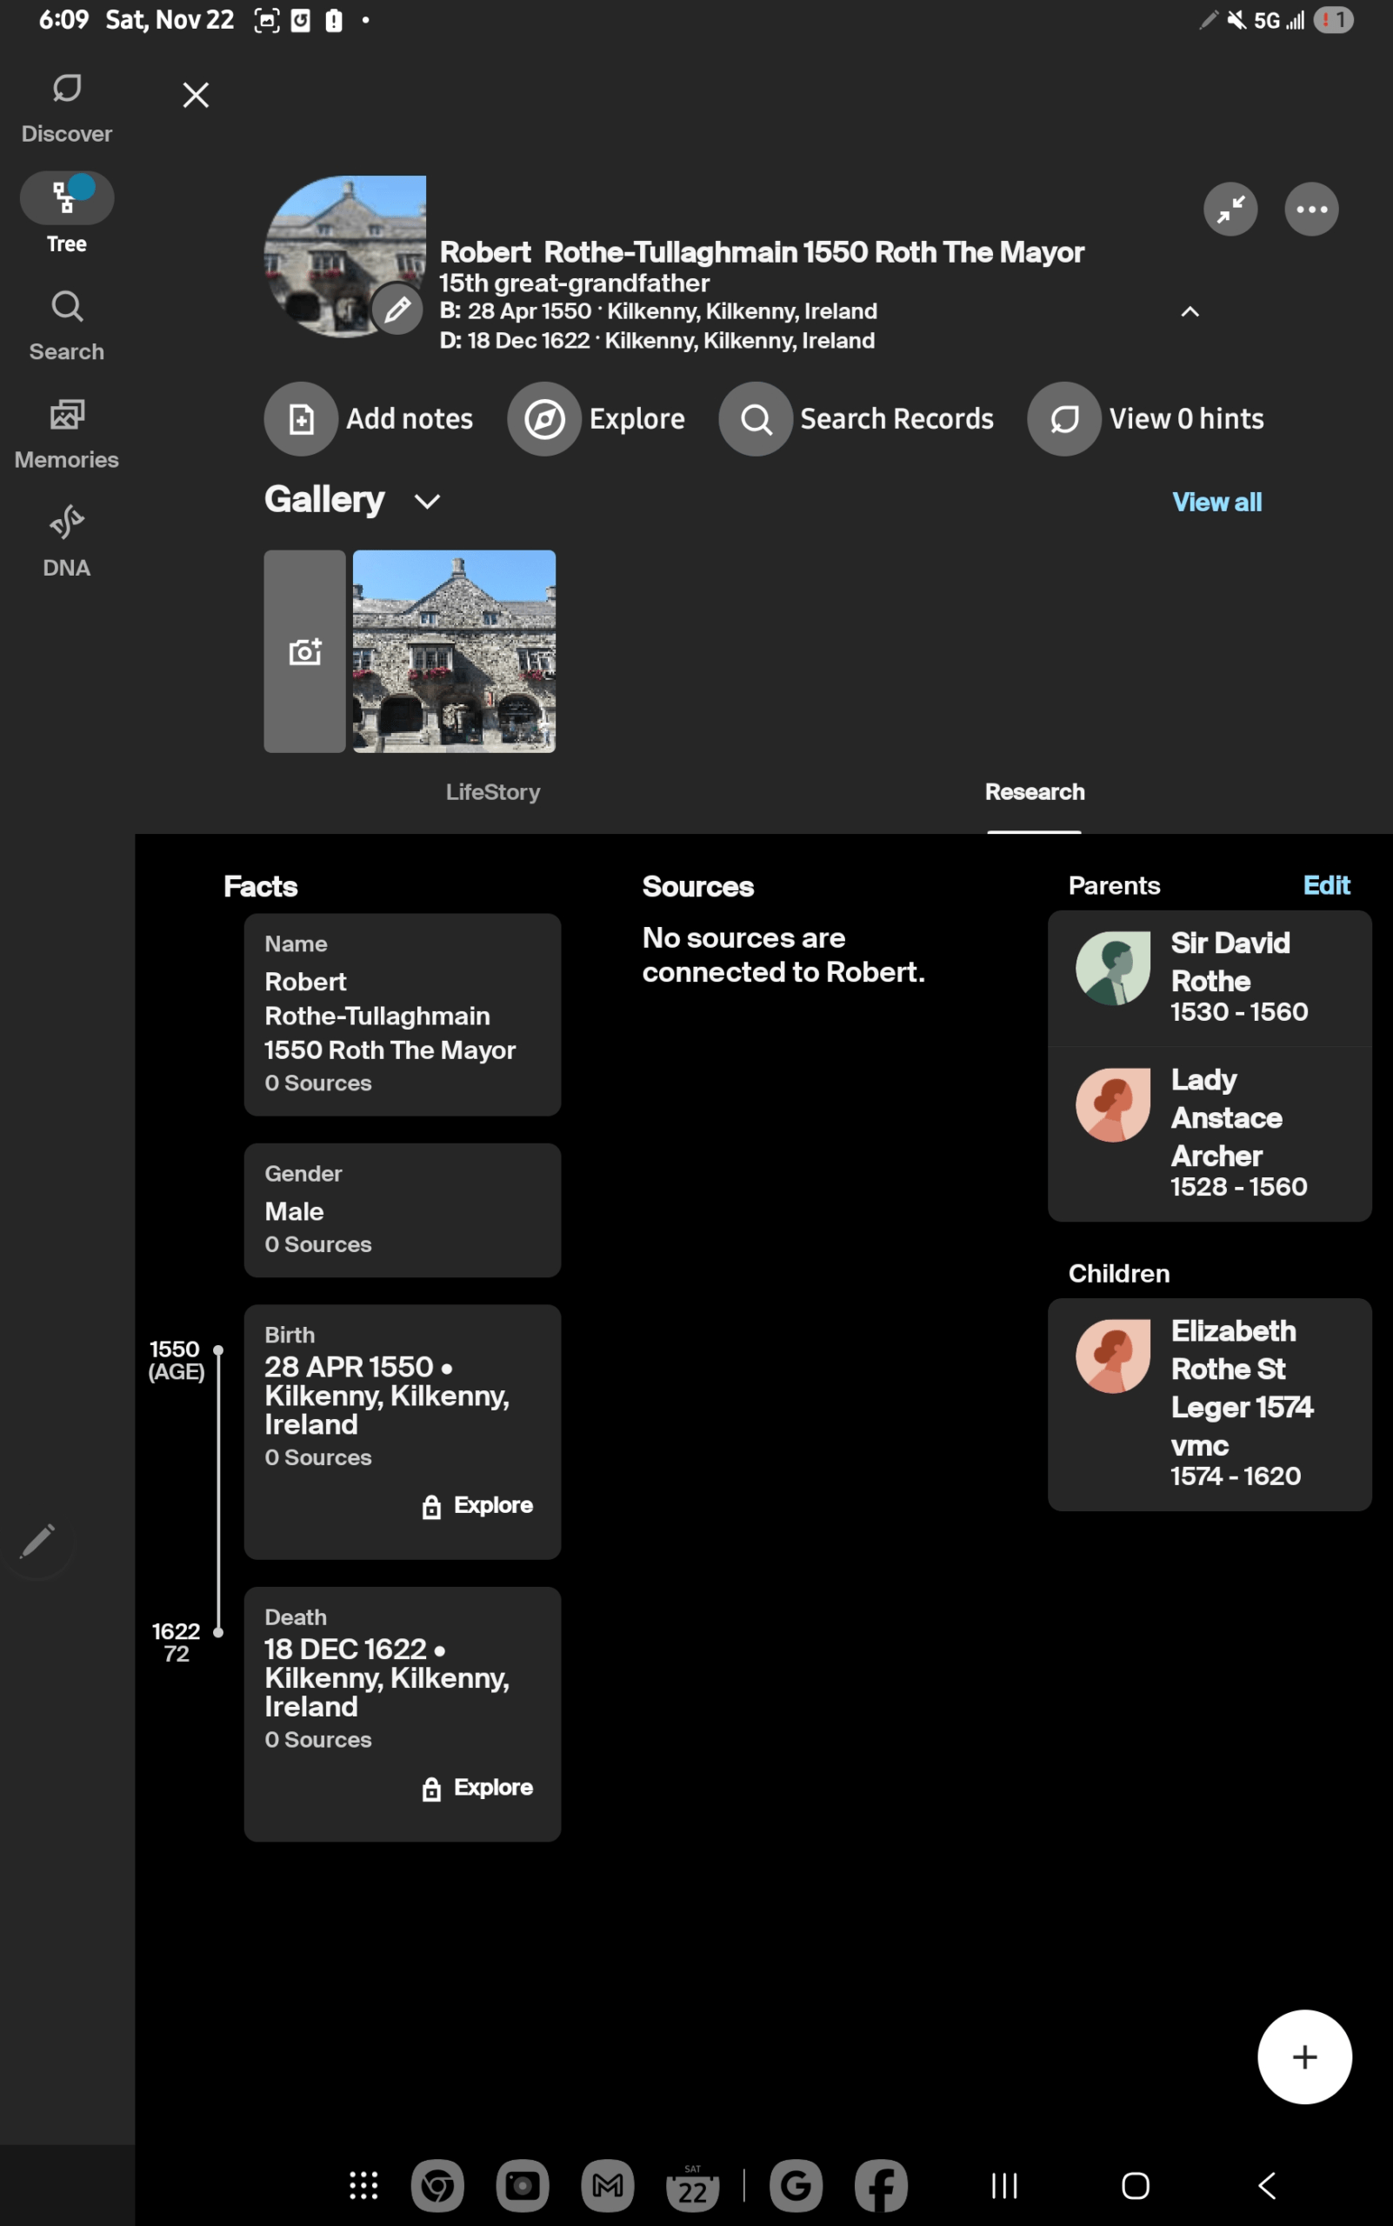This screenshot has height=2226, width=1393.
Task: Collapse the profile using the minimize arrows icon
Action: (x=1230, y=210)
